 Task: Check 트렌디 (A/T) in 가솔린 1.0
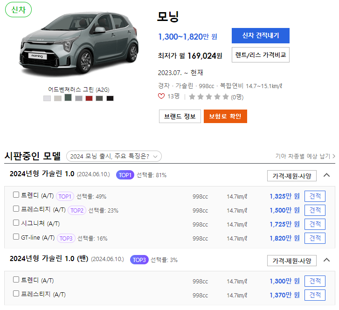click(16, 195)
